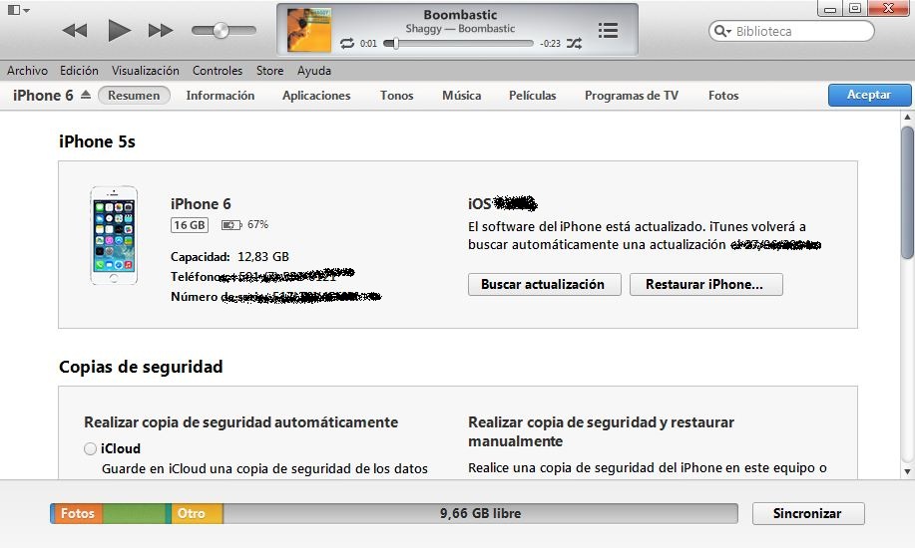The width and height of the screenshot is (915, 548).
Task: Switch to the Aplicaciones tab
Action: coord(316,95)
